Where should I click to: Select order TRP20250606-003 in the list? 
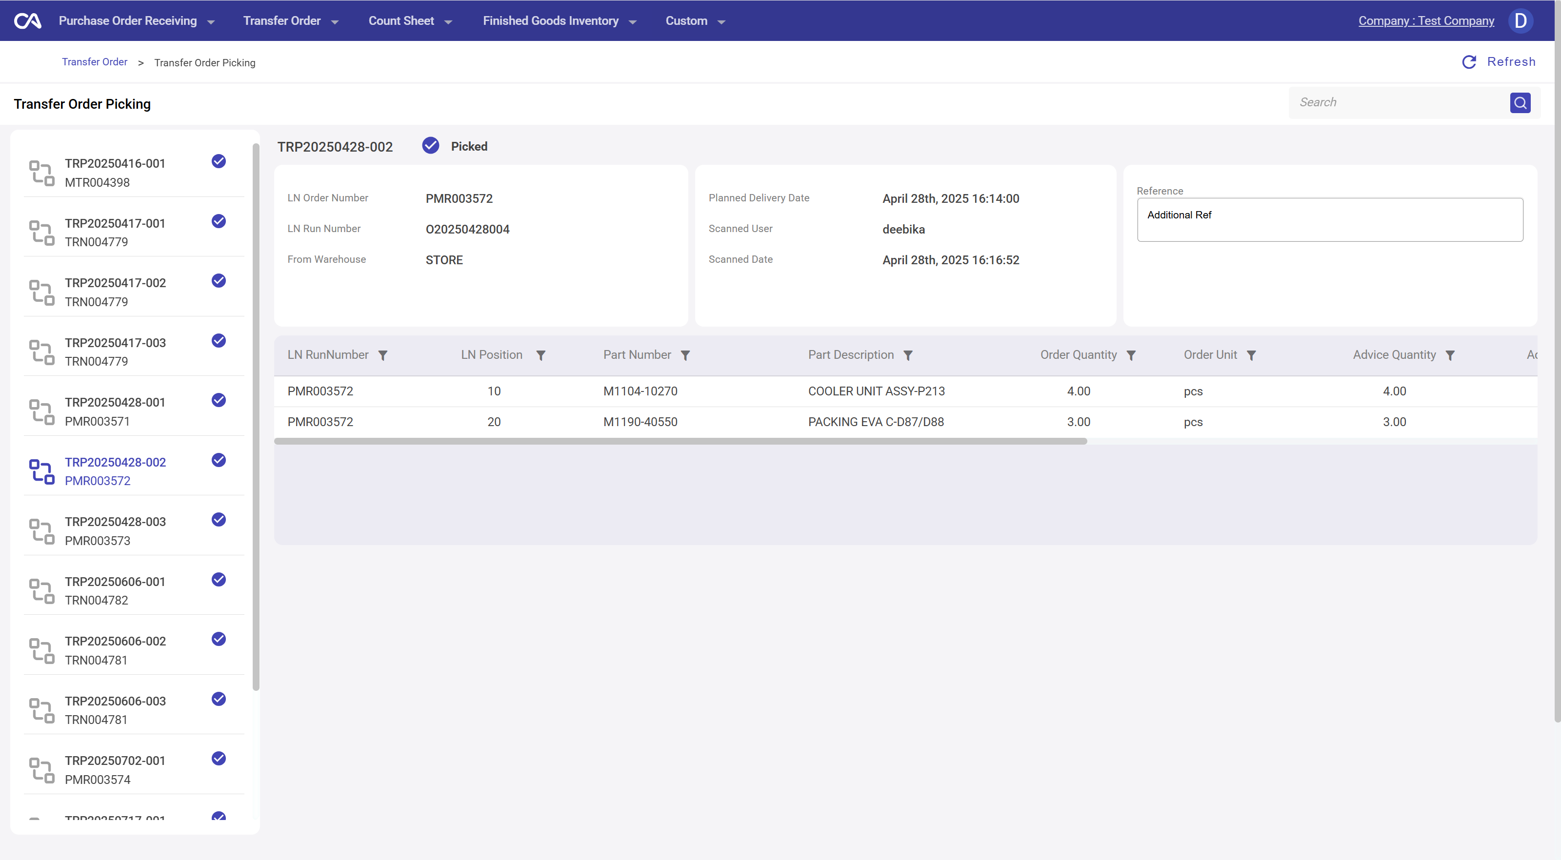click(134, 710)
